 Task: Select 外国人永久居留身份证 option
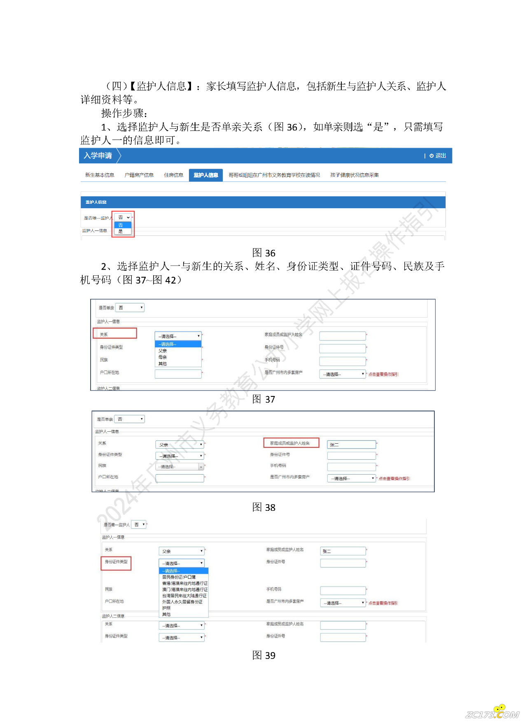click(184, 602)
